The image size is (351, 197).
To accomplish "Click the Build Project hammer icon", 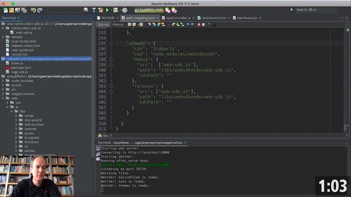I will click(x=94, y=10).
